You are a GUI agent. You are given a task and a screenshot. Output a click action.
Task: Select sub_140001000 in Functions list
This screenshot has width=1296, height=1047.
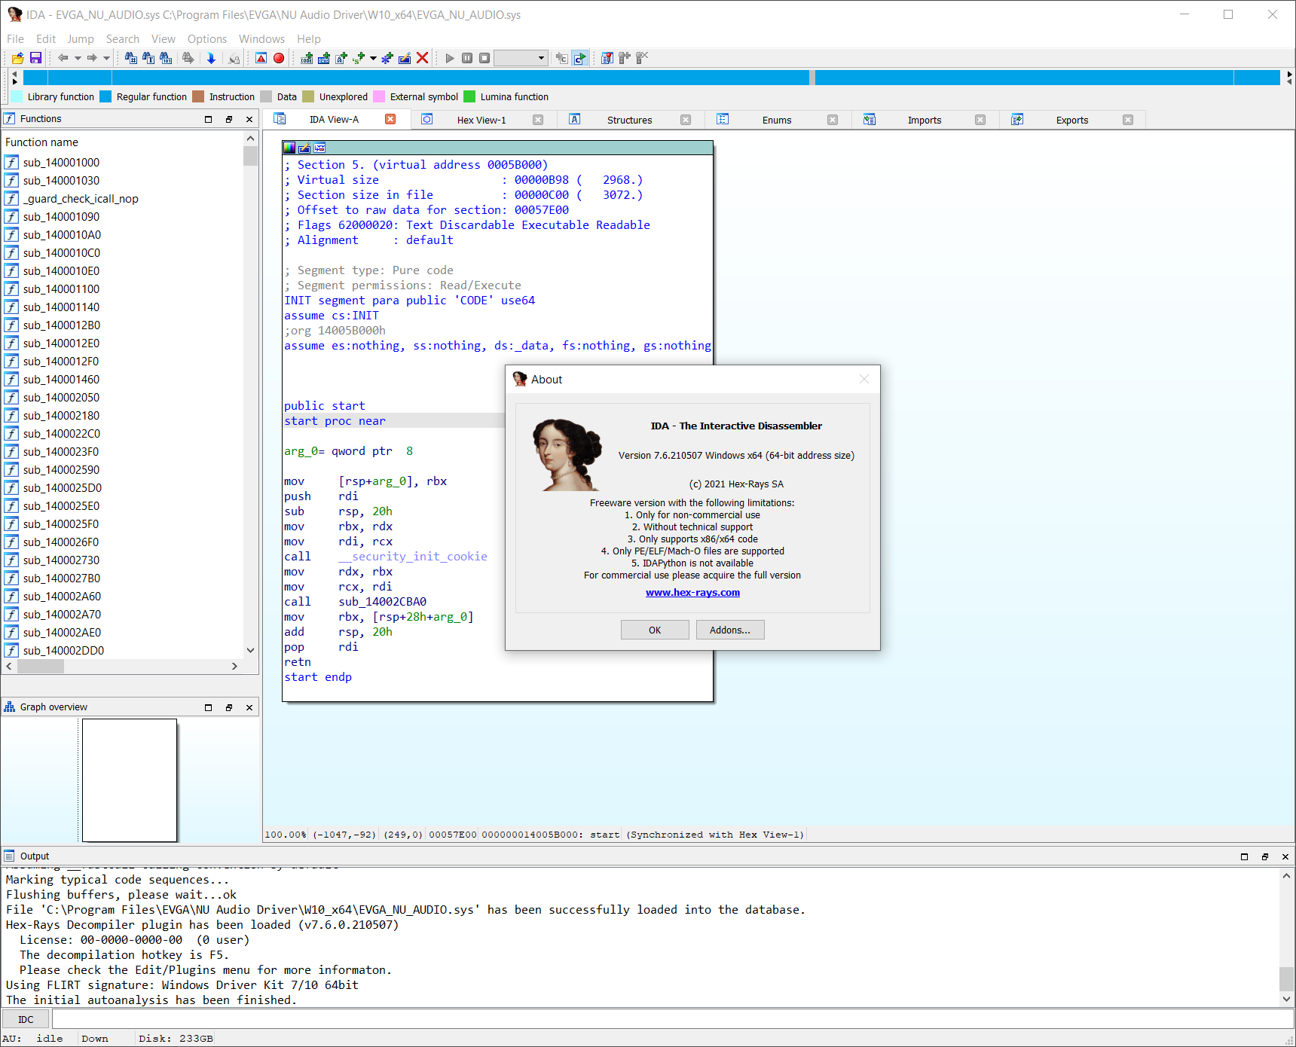(61, 163)
